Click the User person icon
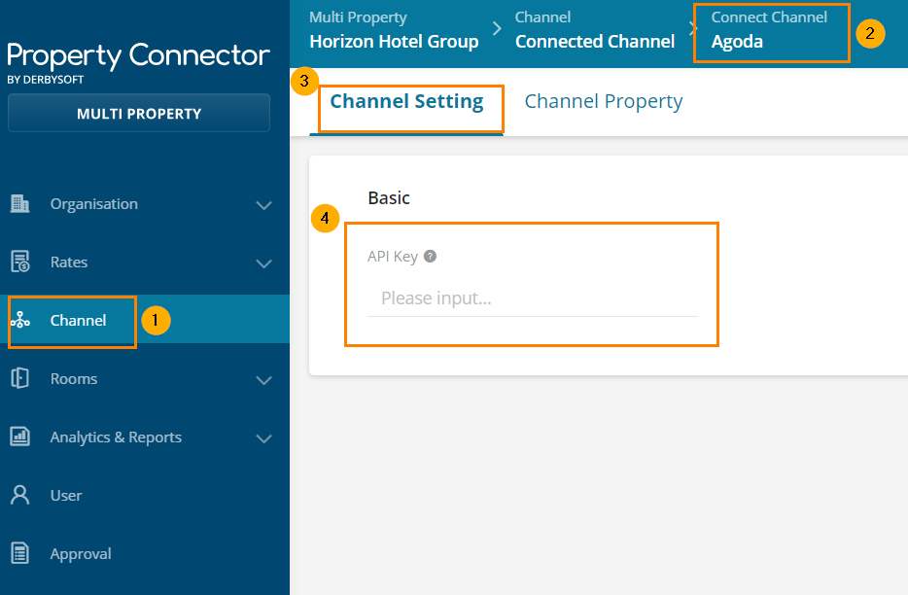This screenshot has height=595, width=908. point(19,495)
